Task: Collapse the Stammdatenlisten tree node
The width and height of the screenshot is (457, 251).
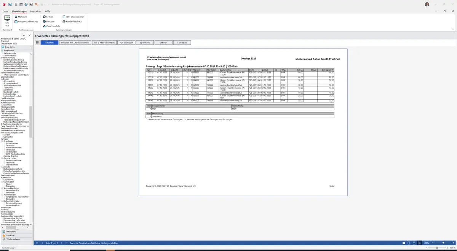Action: 2,188
